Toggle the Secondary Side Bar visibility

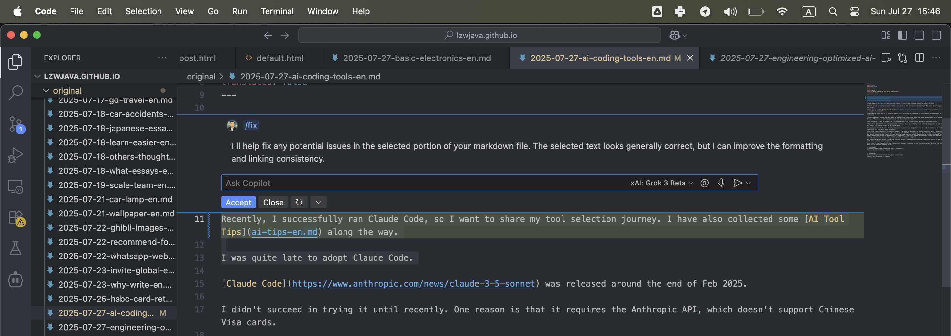click(x=936, y=35)
